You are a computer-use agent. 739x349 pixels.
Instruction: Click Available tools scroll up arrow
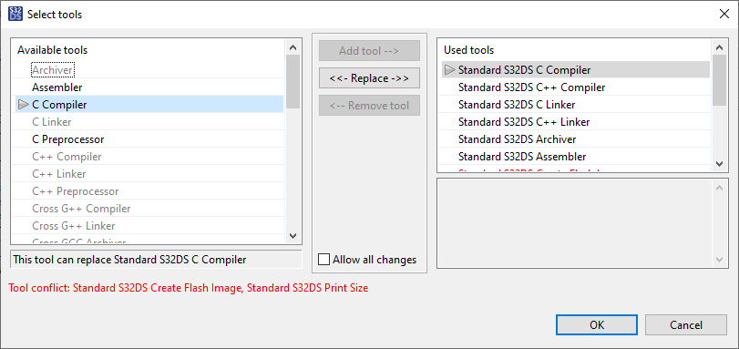pyautogui.click(x=293, y=47)
